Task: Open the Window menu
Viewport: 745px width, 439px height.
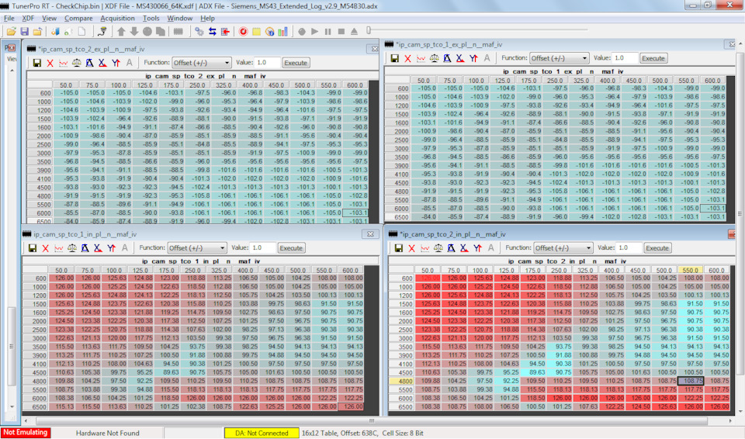Action: [x=179, y=18]
